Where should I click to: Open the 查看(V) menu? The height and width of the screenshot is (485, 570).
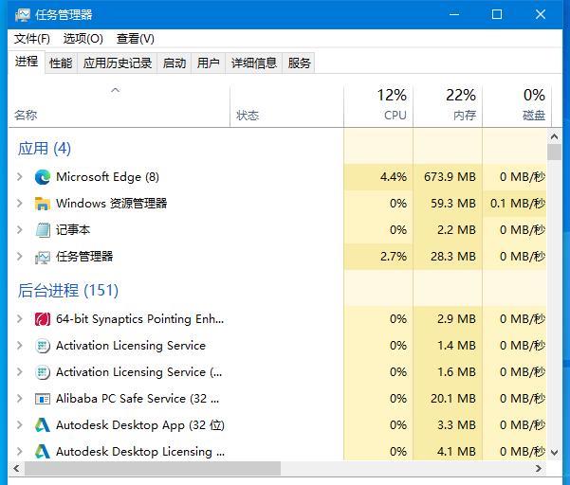click(x=136, y=39)
